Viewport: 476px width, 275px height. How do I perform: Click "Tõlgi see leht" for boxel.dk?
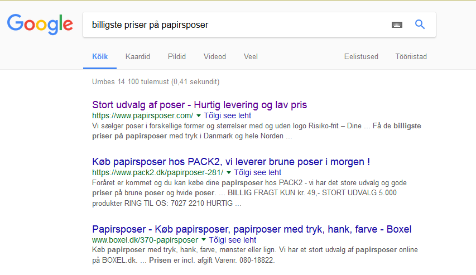[233, 240]
